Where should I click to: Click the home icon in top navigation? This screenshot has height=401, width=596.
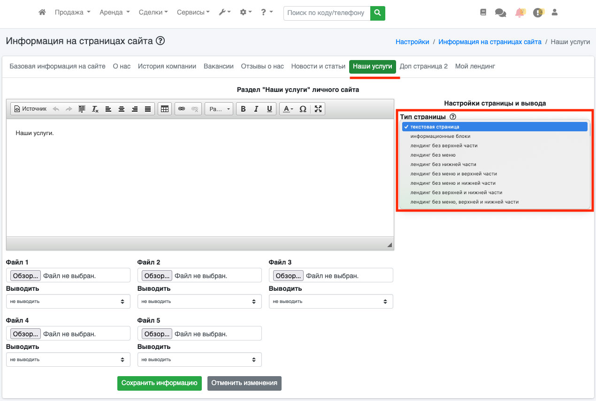tap(42, 13)
